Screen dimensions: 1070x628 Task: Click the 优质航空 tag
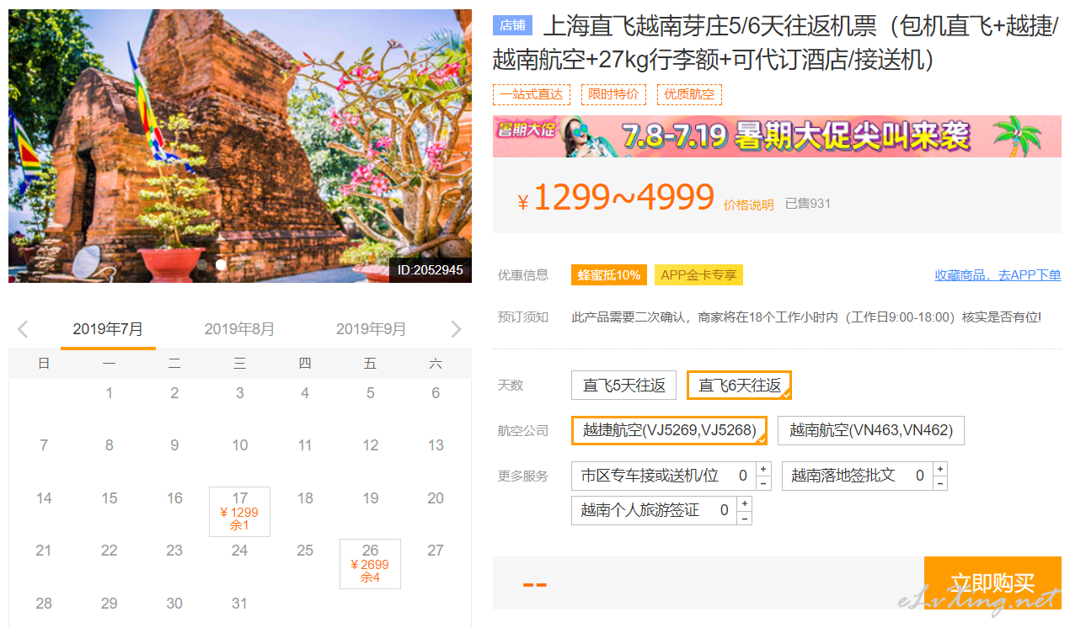click(689, 94)
